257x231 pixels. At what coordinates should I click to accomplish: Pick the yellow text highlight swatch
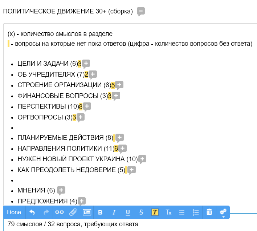pyautogui.click(x=155, y=212)
